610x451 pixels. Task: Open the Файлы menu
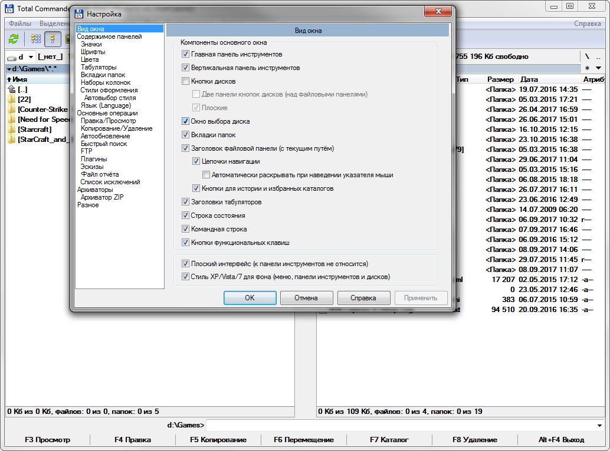[20, 24]
